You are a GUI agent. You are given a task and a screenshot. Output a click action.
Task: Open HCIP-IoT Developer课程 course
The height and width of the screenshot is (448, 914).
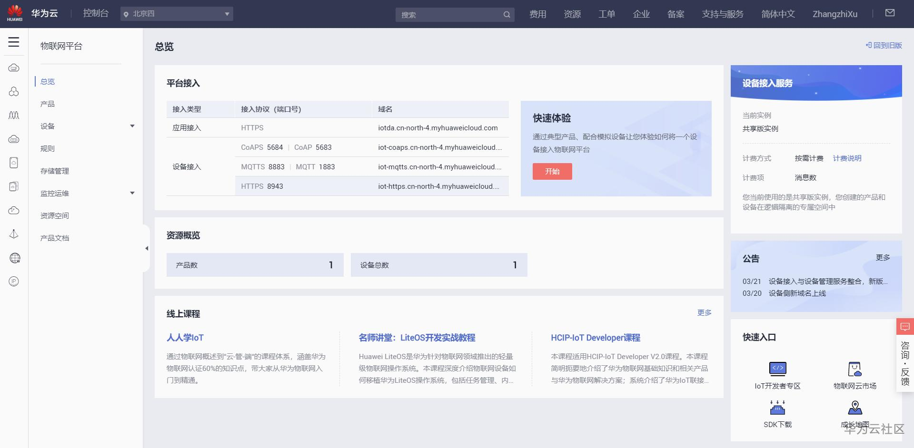click(596, 338)
